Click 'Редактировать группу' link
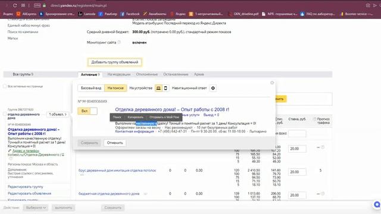 (x=25, y=187)
